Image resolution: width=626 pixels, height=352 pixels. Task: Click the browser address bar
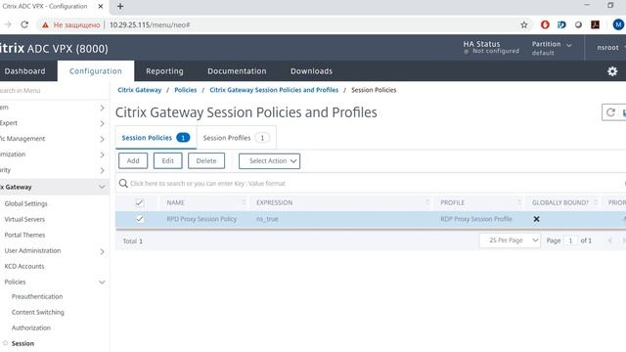[x=280, y=24]
